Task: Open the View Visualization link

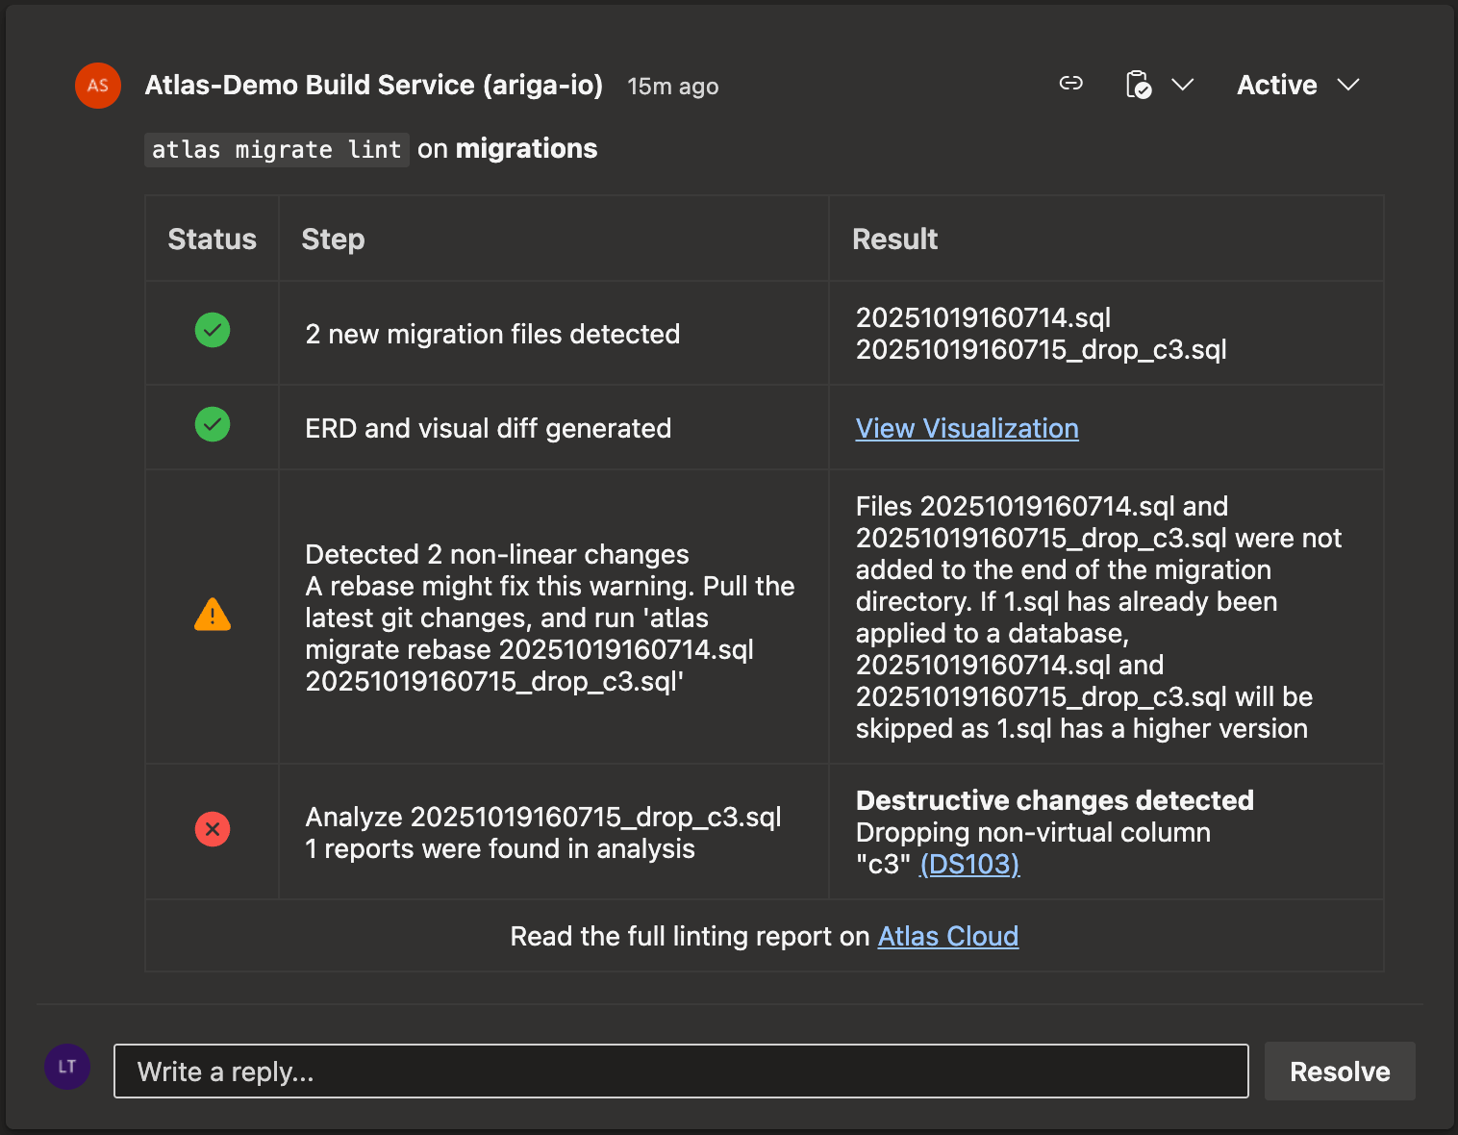Action: [967, 428]
